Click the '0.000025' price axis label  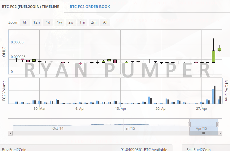[x=18, y=57]
